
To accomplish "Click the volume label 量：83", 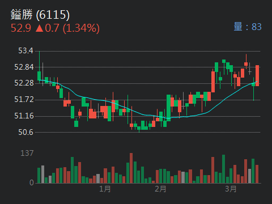I will click(248, 27).
